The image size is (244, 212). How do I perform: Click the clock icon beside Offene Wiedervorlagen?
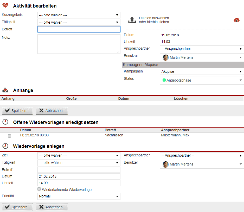5,122
